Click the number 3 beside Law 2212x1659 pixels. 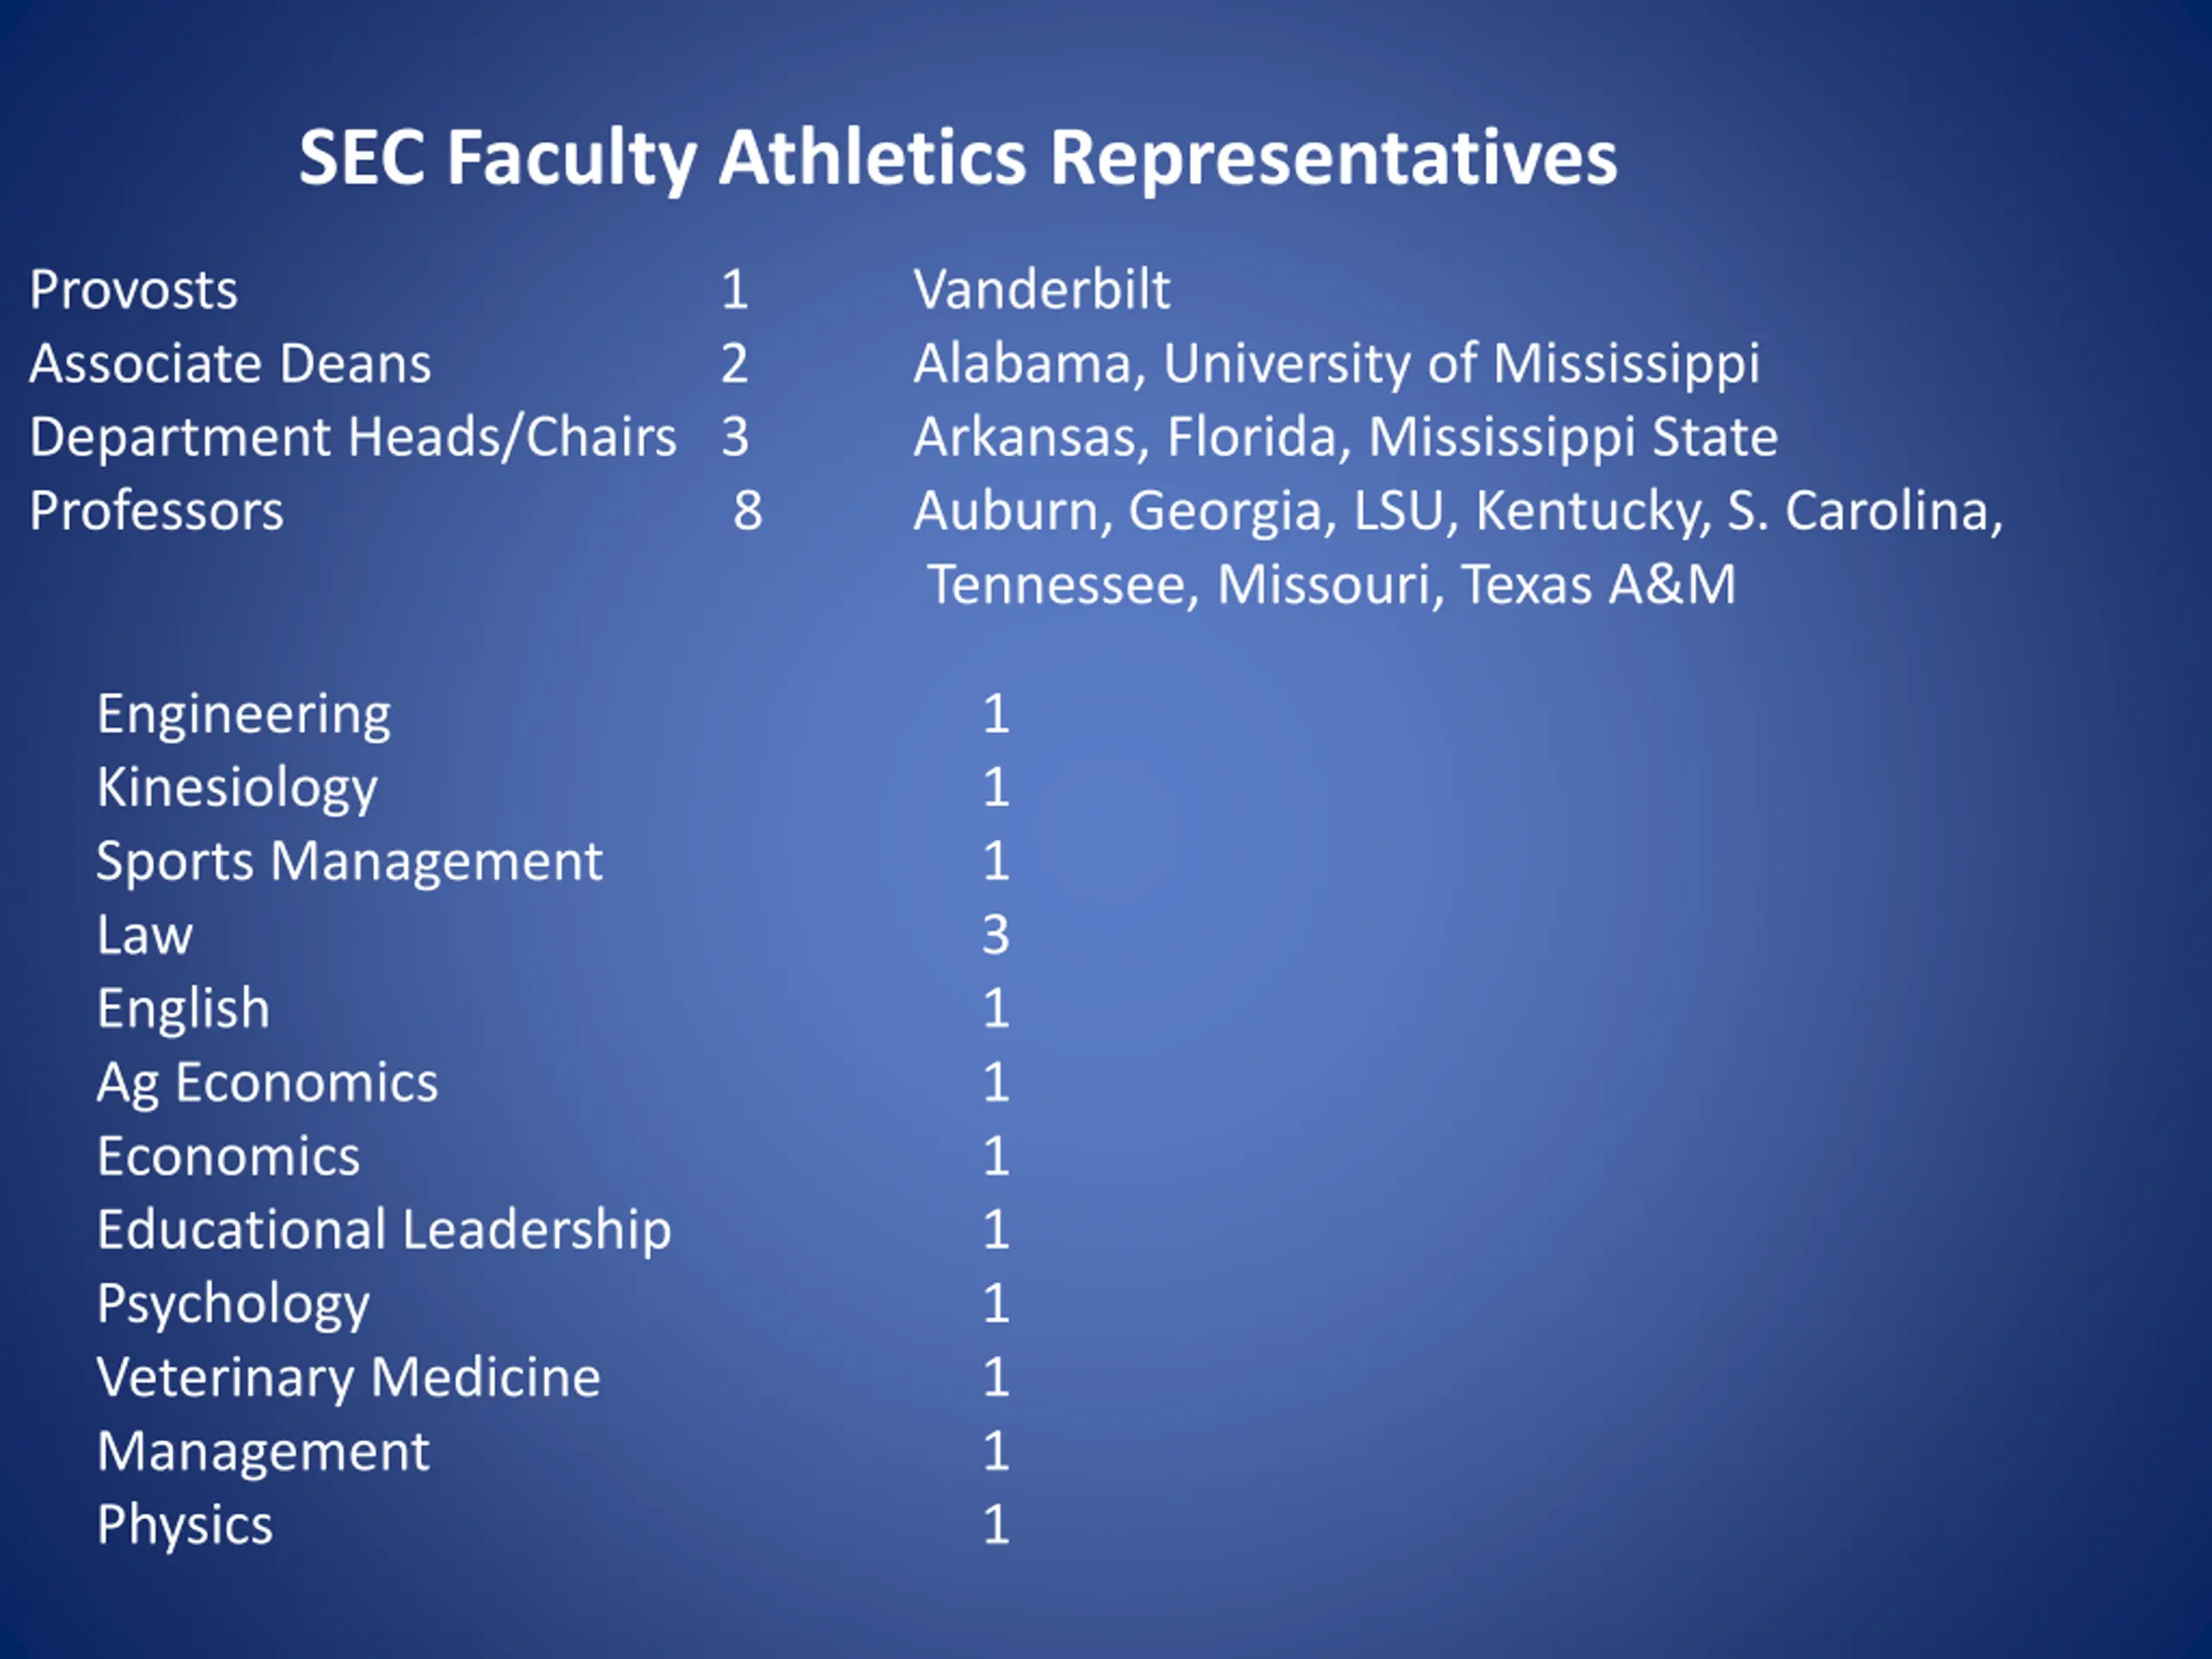click(x=995, y=935)
